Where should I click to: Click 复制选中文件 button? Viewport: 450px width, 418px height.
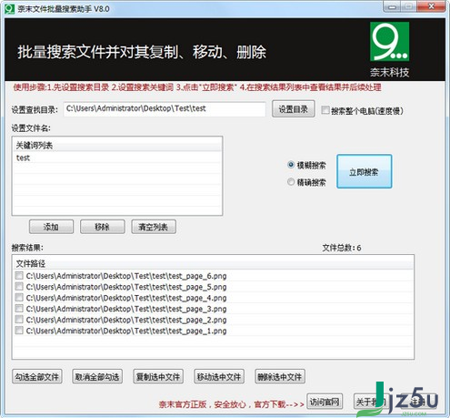click(158, 377)
